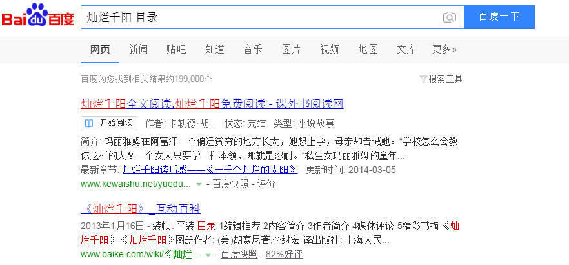Image resolution: width=569 pixels, height=265 pixels.
Task: Click www.kewaishu.net result URL
Action: [135, 184]
